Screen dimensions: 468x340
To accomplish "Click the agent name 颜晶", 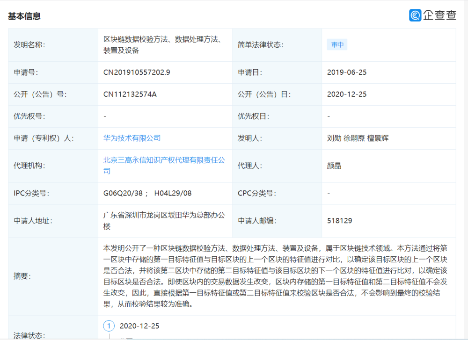I will [334, 166].
